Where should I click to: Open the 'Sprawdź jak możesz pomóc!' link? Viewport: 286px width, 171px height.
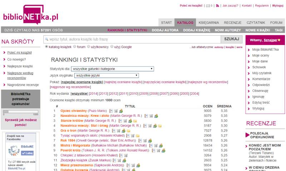(x=21, y=123)
